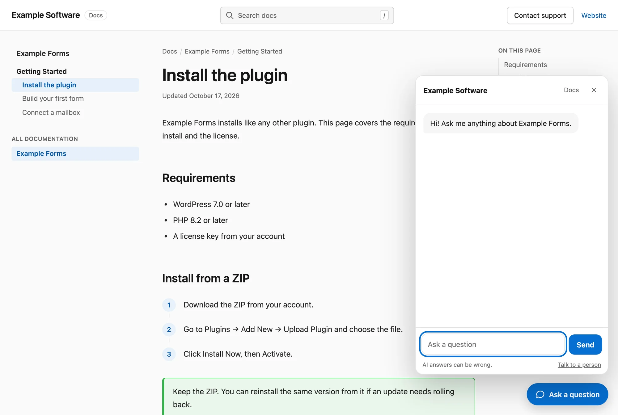Screen dimensions: 618x415
Task: Click the chat bubble icon in Ask a question
Action: tap(540, 394)
